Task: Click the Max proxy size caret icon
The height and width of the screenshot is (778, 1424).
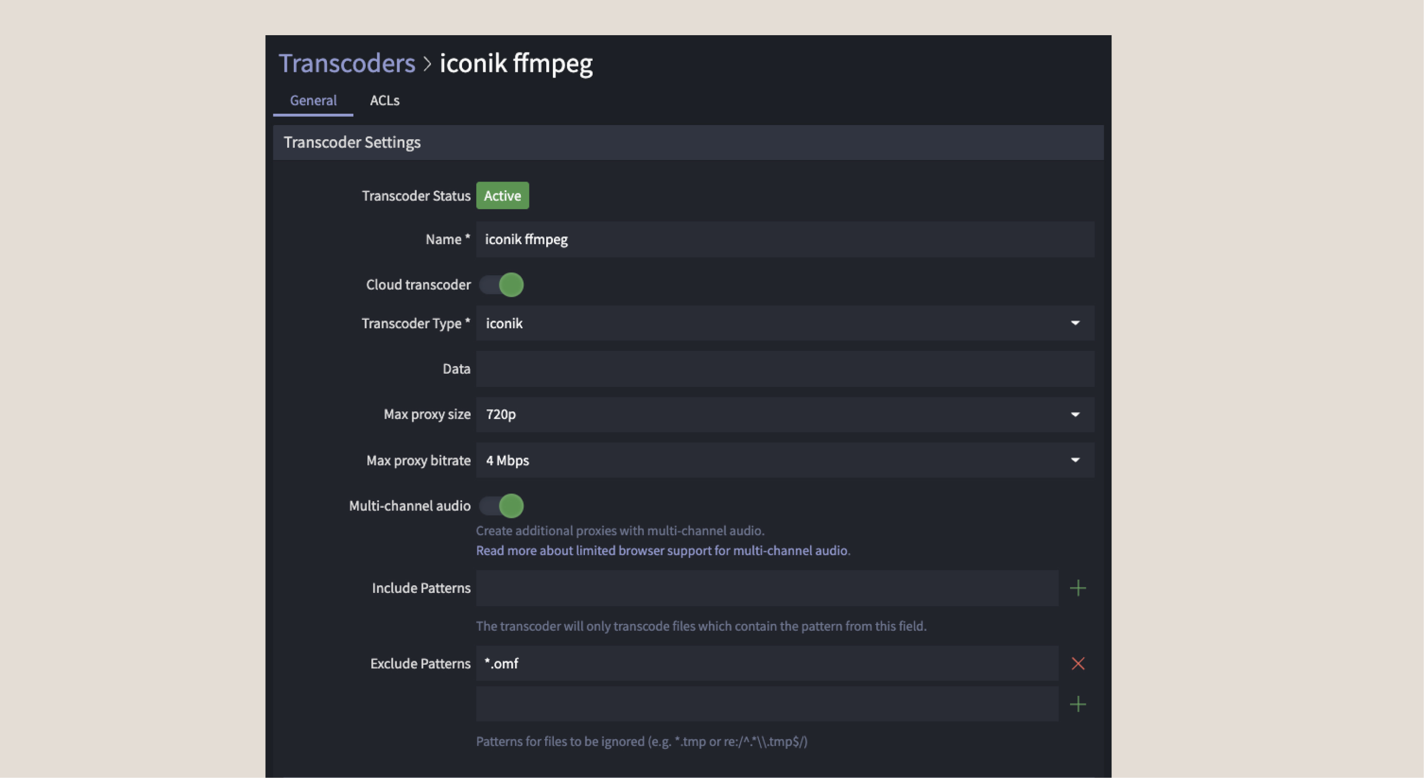Action: point(1075,414)
